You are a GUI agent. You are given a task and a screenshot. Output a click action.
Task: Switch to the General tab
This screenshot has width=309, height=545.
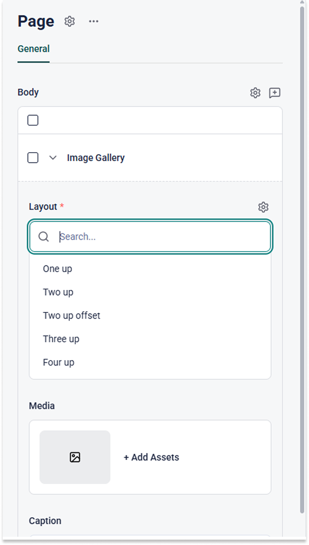coord(33,49)
